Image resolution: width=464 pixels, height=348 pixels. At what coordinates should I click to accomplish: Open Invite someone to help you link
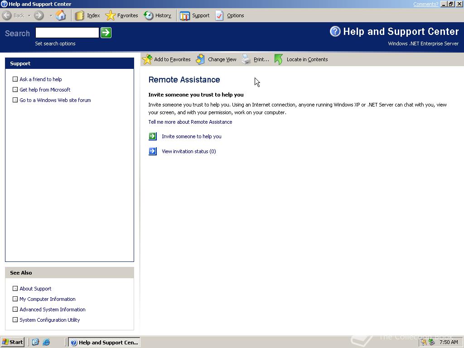192,136
